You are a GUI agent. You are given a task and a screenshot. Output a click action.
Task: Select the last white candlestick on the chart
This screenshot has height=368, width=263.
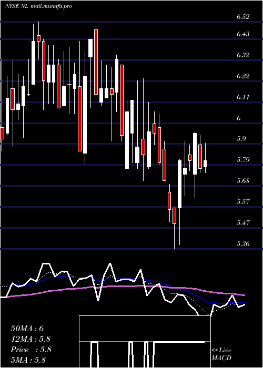[x=205, y=163]
